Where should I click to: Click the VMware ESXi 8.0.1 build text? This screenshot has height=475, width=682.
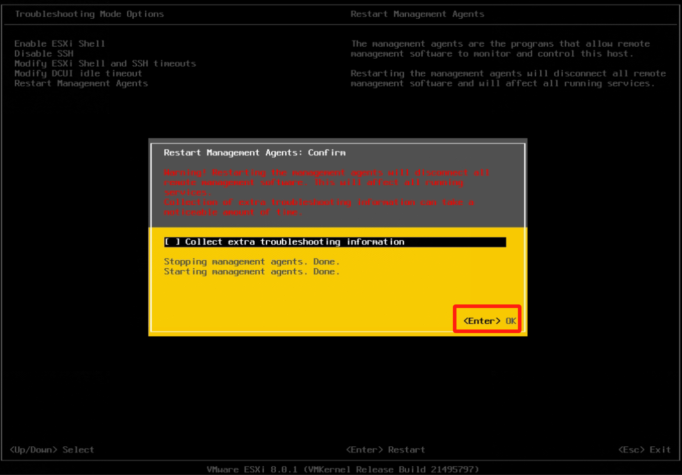pos(343,469)
